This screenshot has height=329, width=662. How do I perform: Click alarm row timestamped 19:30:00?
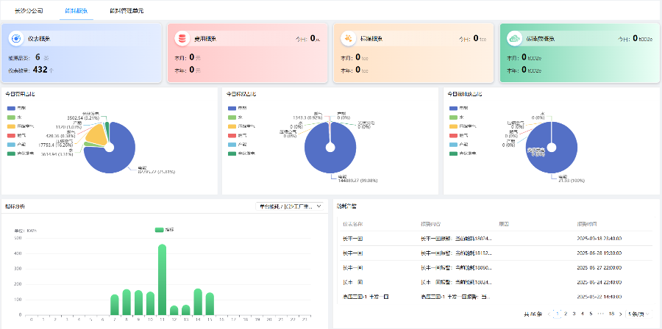[x=496, y=253]
